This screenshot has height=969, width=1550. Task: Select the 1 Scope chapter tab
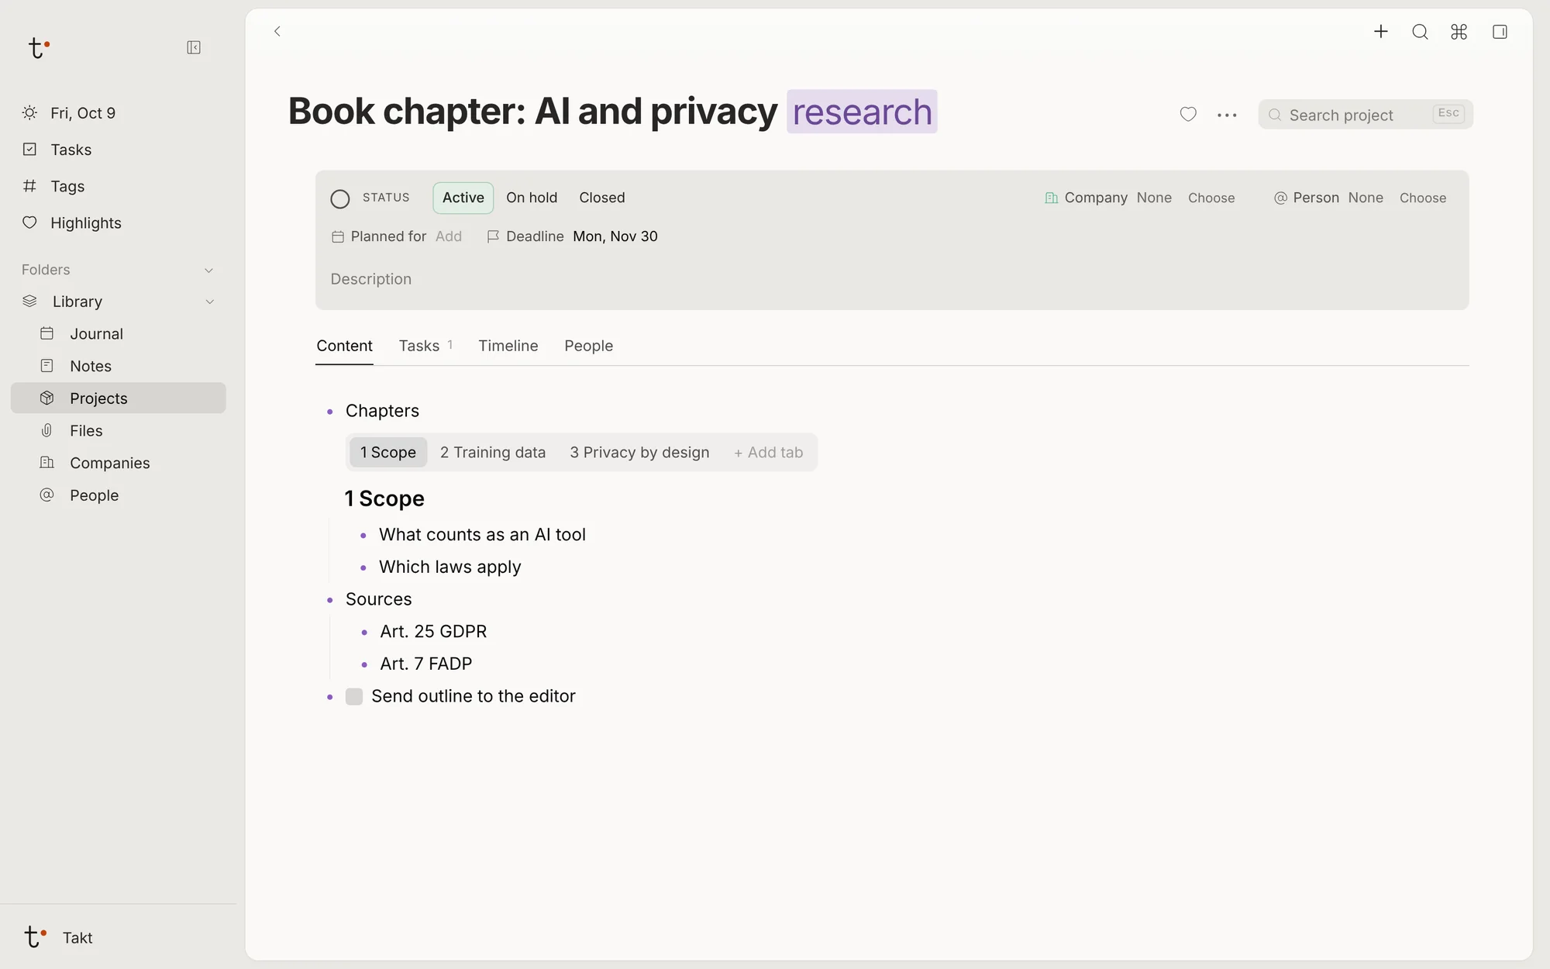click(x=388, y=452)
